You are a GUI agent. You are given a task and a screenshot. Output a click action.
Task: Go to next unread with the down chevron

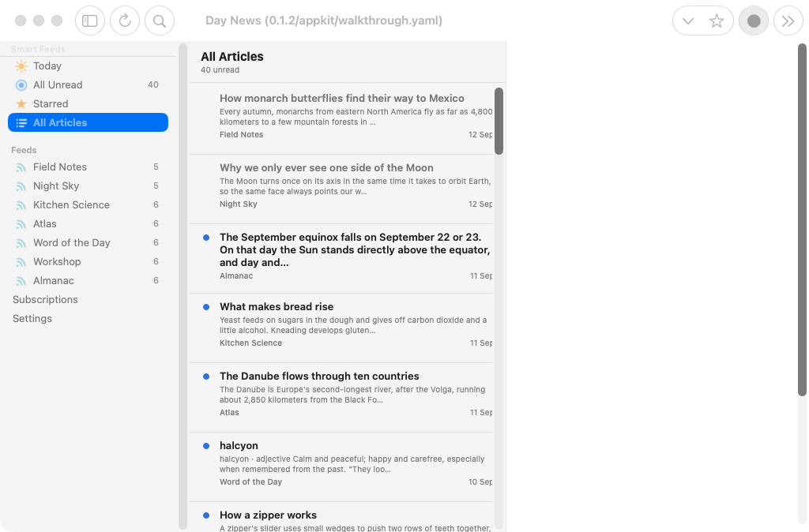click(688, 21)
